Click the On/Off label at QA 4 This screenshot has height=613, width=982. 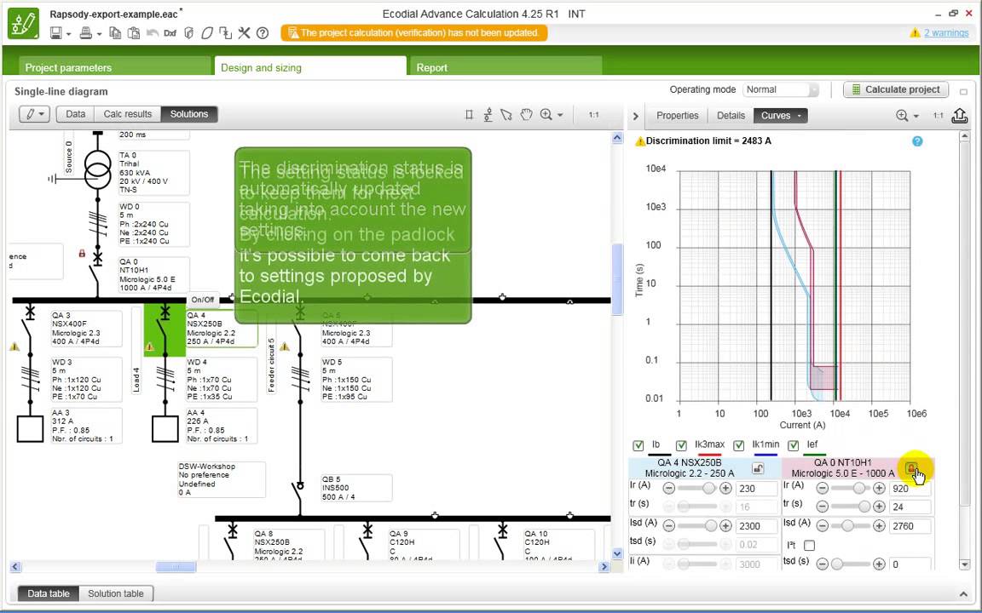coord(203,300)
